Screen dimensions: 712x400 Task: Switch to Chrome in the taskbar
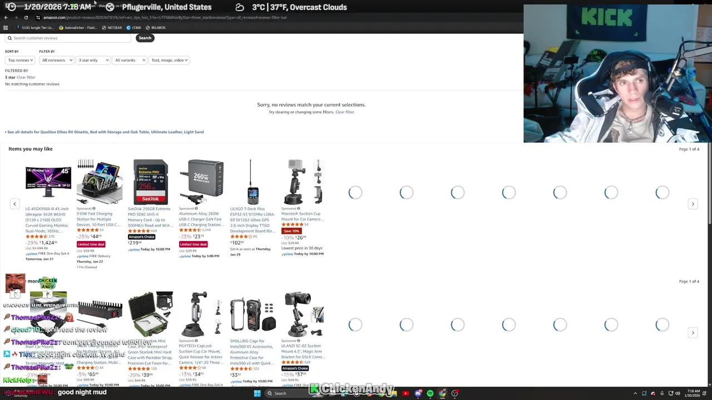click(x=442, y=393)
